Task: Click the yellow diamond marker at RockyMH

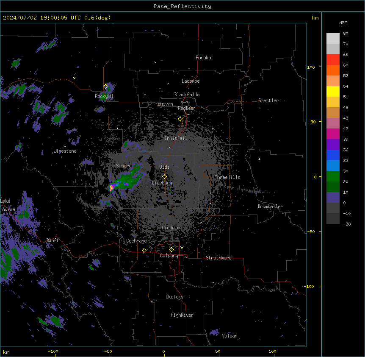Action: pos(106,86)
